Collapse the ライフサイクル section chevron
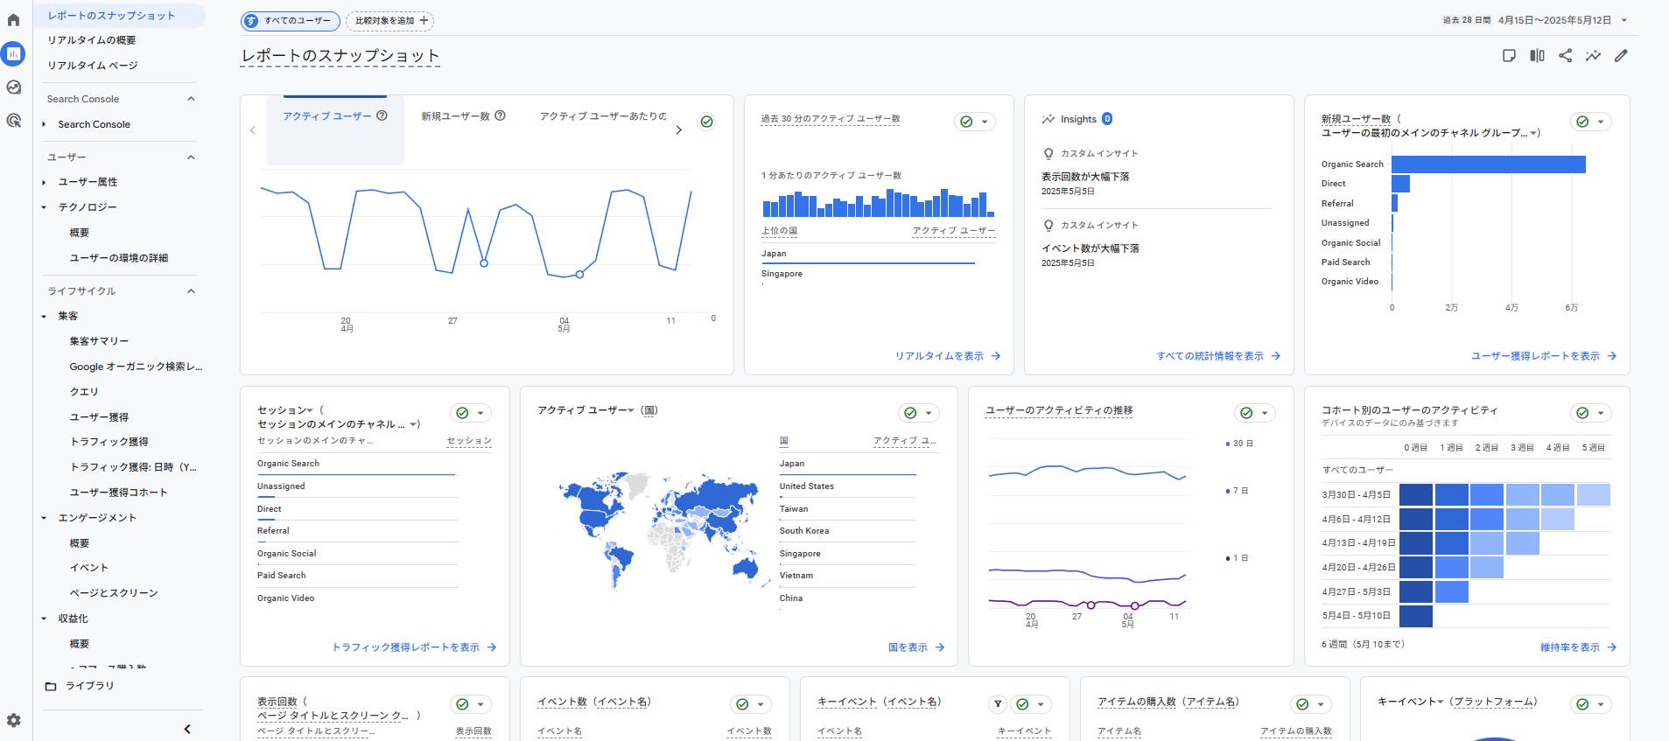This screenshot has width=1669, height=741. tap(191, 291)
